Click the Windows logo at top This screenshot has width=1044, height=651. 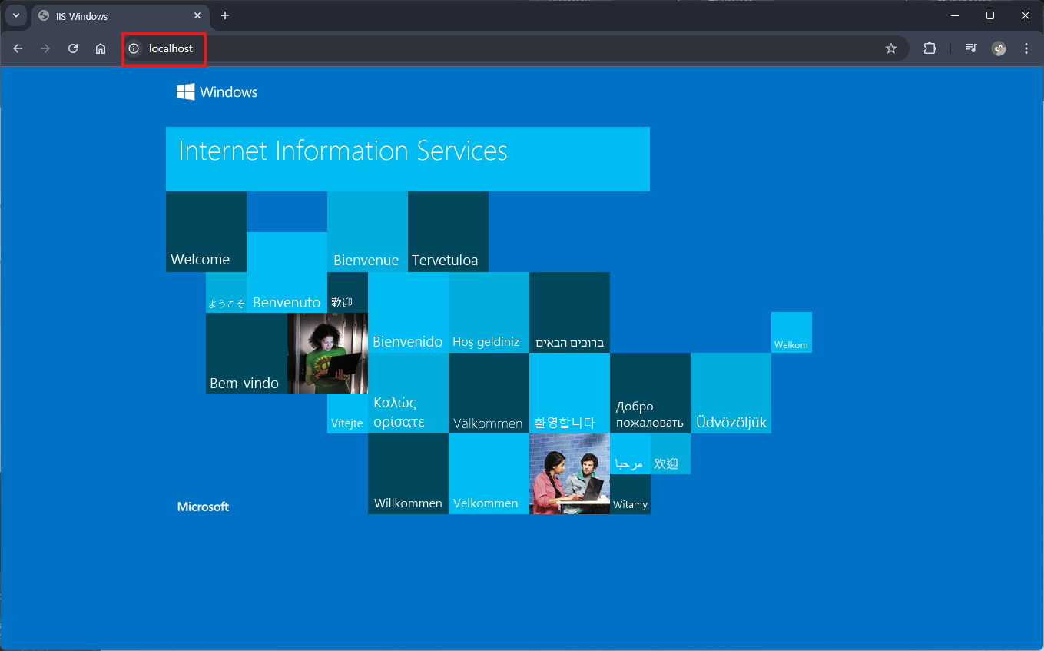[x=217, y=92]
